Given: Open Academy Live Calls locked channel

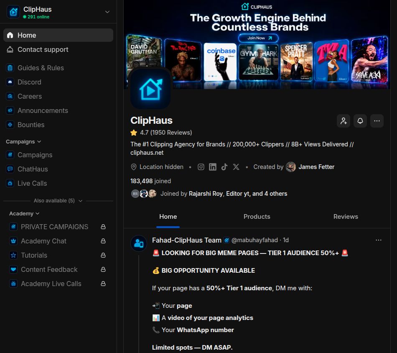Looking at the screenshot, I should tap(58, 284).
